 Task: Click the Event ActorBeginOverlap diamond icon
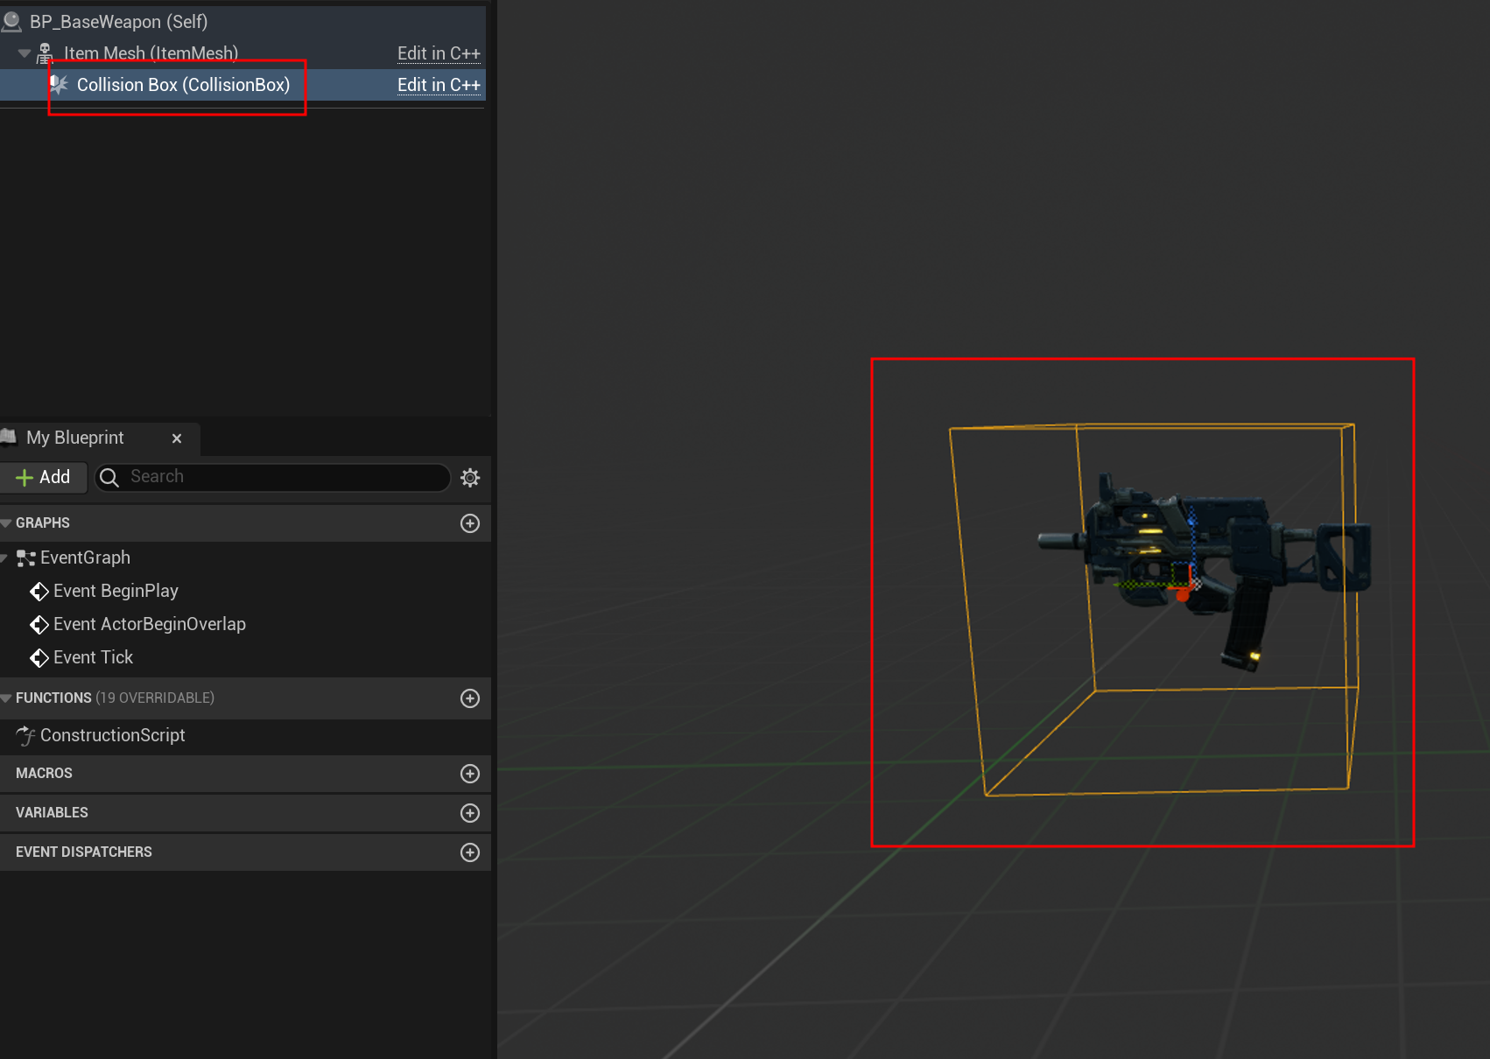tap(39, 625)
